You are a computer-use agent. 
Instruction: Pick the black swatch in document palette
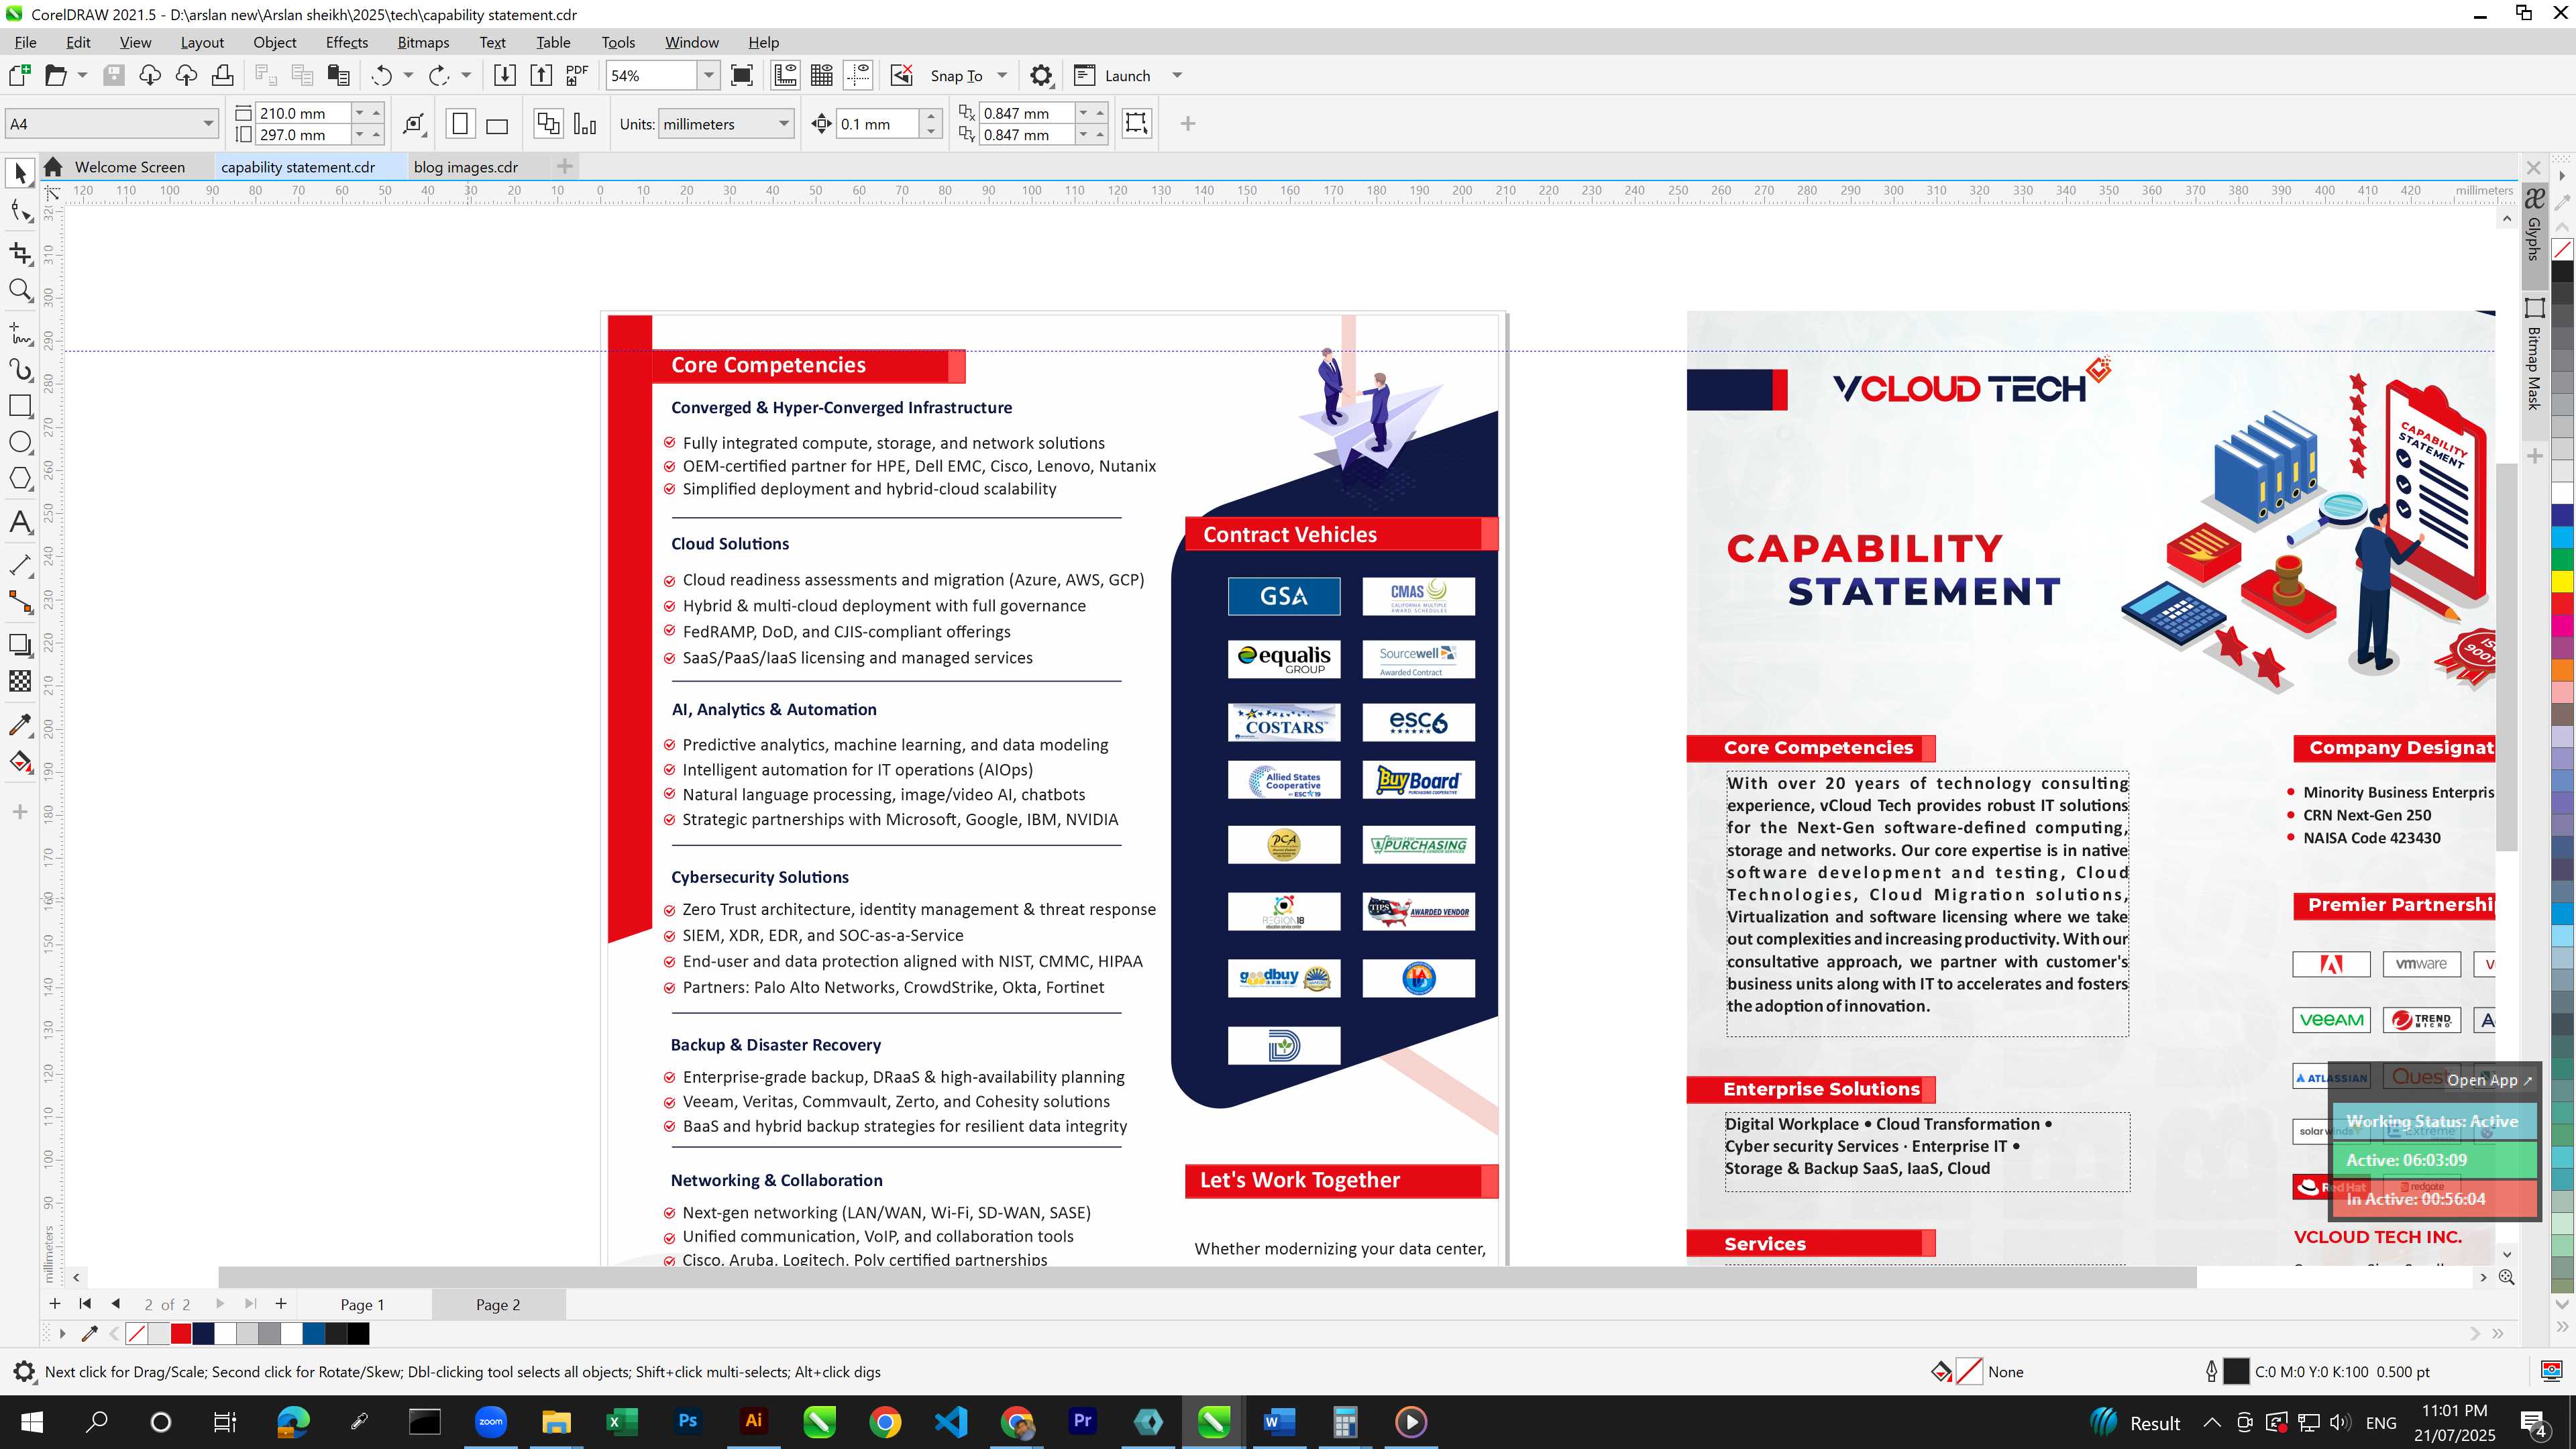click(358, 1333)
